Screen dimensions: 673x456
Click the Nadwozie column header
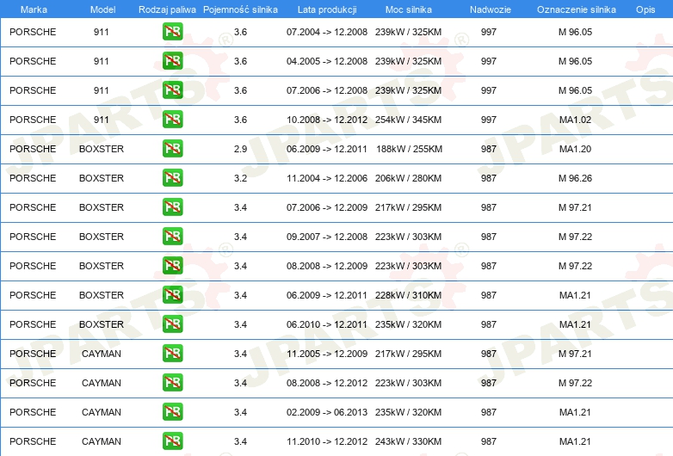491,9
